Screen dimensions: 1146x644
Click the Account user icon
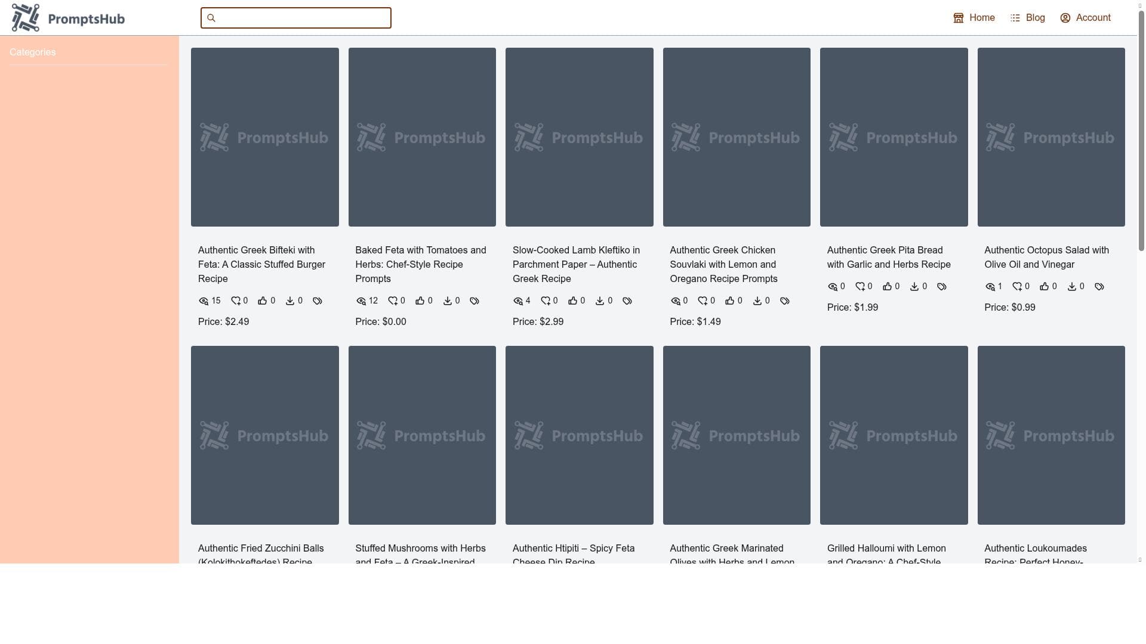pos(1065,18)
